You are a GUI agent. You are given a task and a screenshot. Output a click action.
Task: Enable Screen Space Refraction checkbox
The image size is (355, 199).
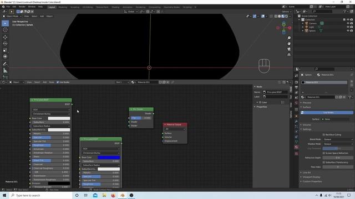(x=324, y=153)
